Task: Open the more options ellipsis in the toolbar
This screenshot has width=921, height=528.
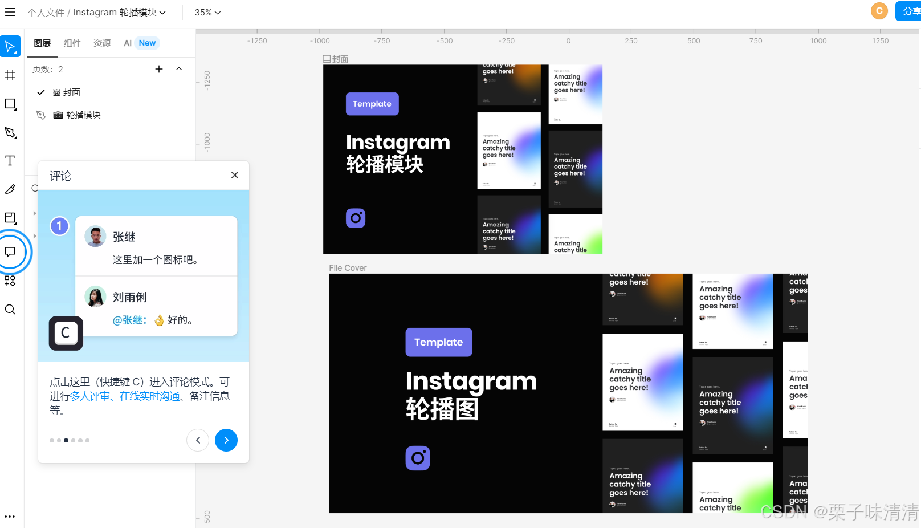Action: [10, 517]
